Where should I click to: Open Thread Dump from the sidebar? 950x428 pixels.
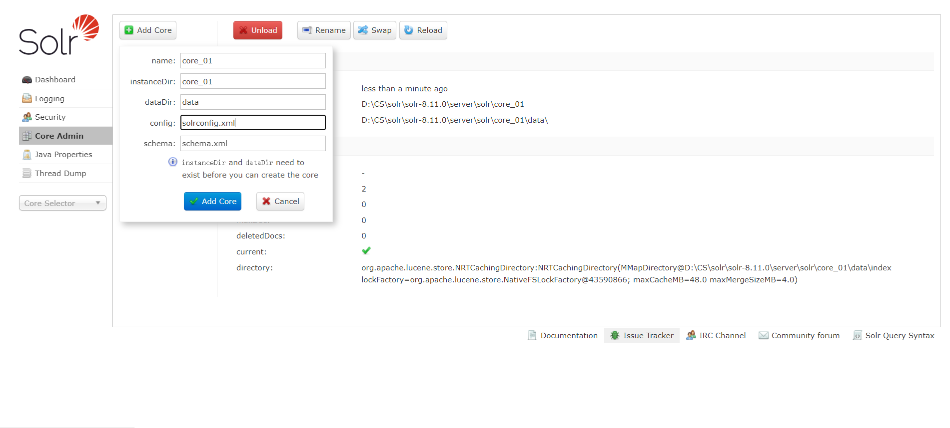tap(65, 173)
